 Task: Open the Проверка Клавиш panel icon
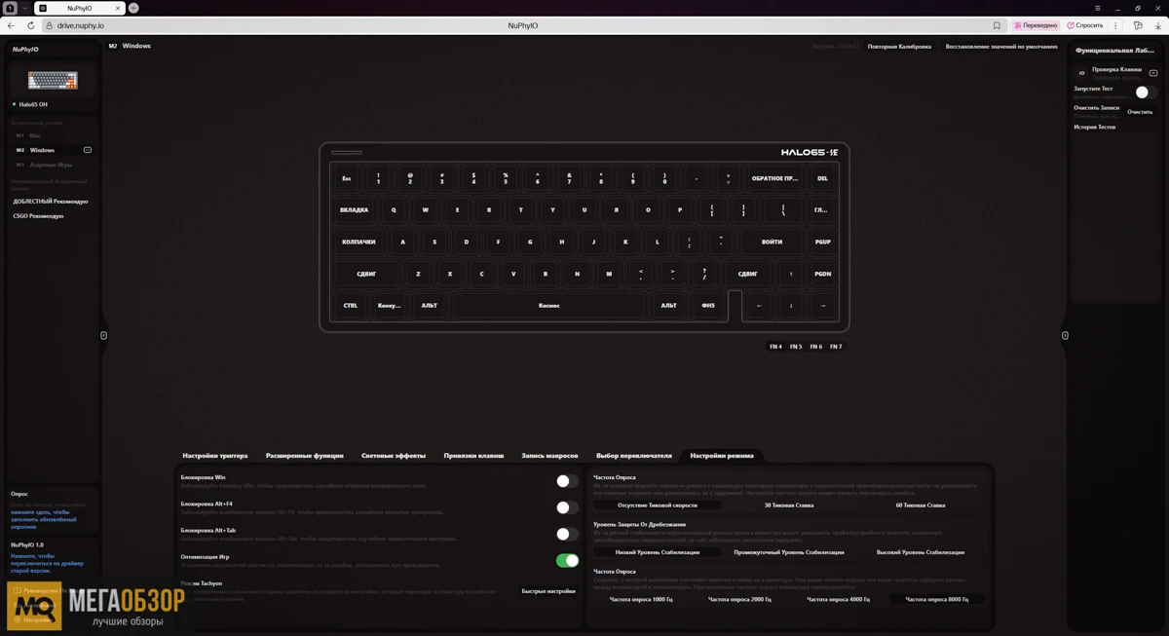tap(1153, 73)
